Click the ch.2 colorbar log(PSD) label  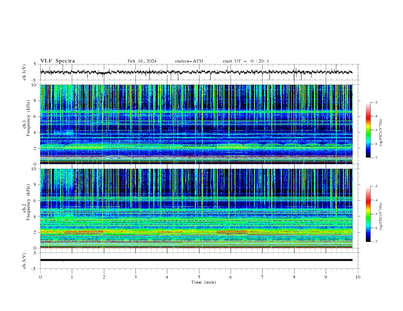[381, 216]
